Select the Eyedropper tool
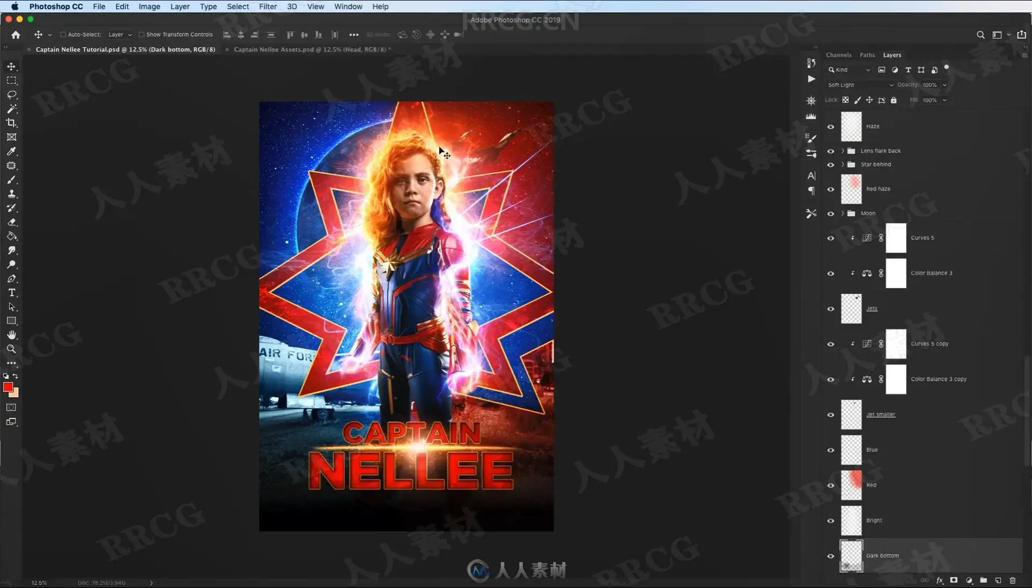This screenshot has height=588, width=1032. 11,151
